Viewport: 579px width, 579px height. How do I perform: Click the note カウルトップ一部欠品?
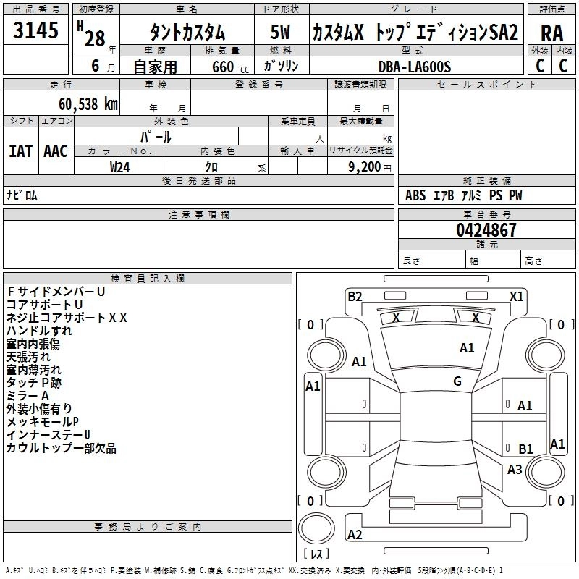(61, 448)
